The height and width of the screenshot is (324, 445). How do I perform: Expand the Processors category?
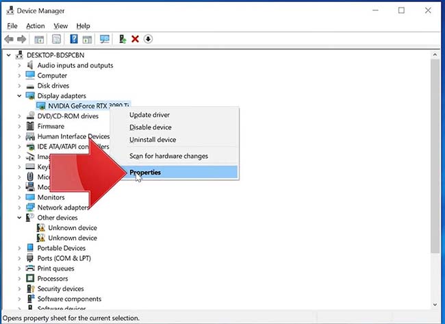pos(19,278)
